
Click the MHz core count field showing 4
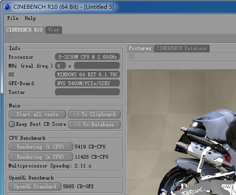[x=60, y=66]
